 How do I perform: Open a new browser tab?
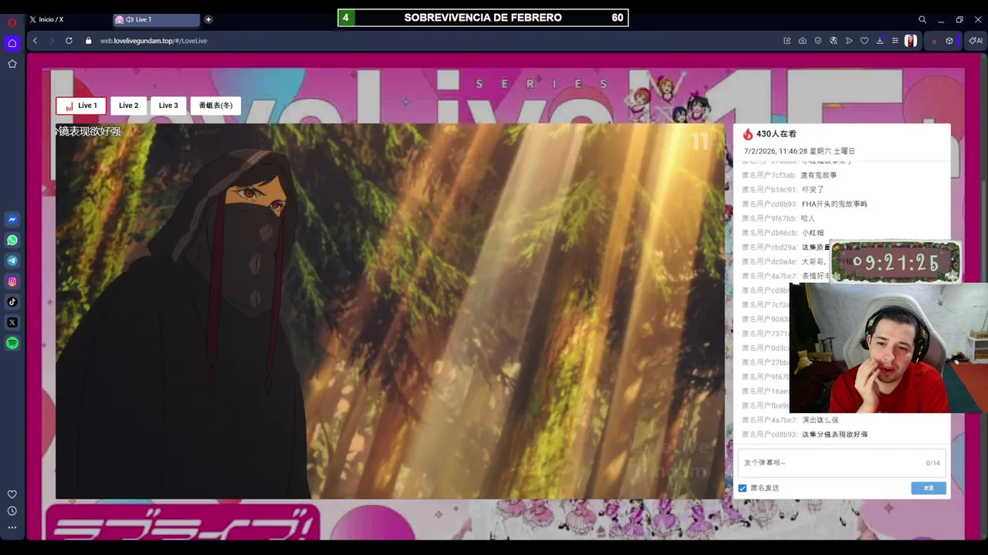208,19
